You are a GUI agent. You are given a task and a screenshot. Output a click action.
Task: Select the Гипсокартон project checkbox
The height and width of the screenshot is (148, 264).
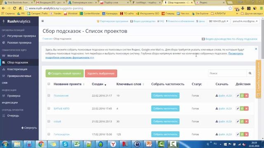[x=49, y=134]
